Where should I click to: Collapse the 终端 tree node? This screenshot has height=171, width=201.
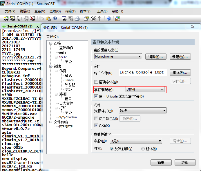[x=51, y=66]
